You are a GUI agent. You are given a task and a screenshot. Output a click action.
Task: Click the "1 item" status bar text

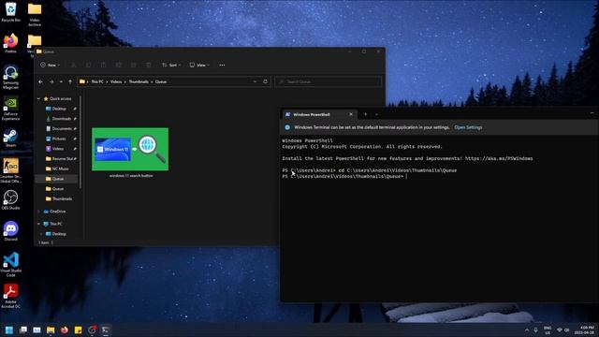(44, 242)
